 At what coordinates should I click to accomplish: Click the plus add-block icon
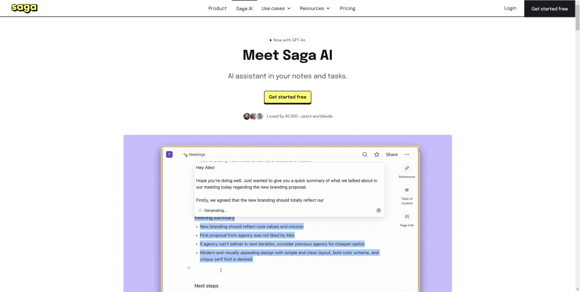tap(189, 268)
